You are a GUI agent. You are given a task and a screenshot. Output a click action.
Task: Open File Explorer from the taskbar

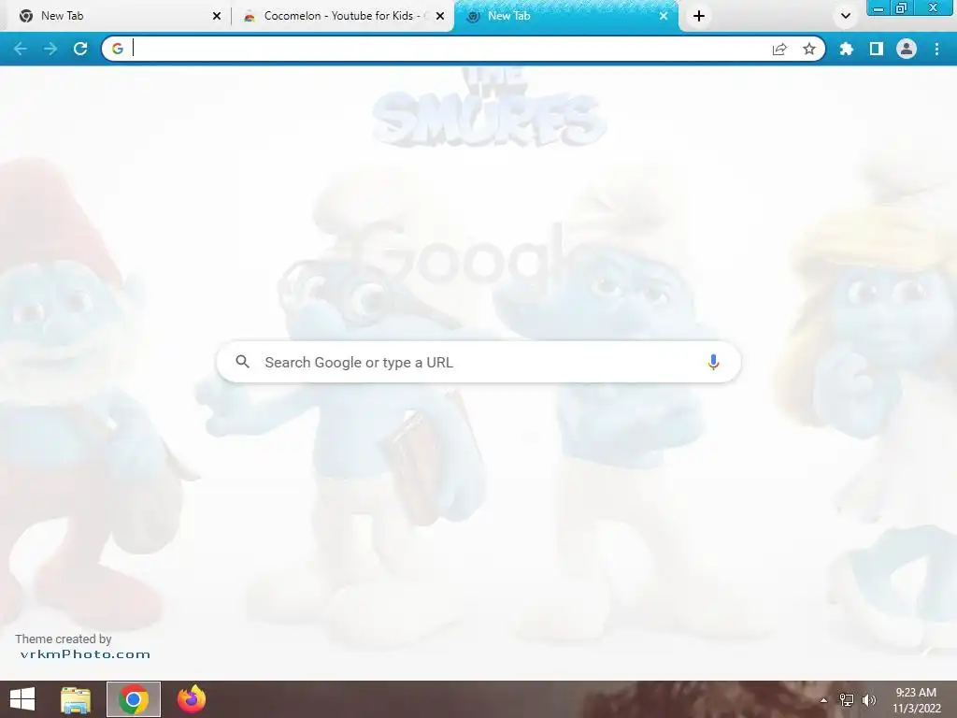click(75, 699)
